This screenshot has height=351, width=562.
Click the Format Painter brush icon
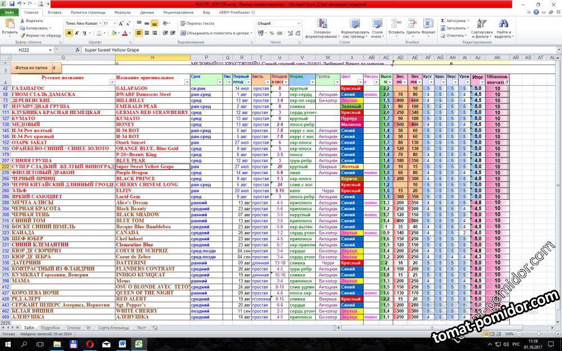[x=22, y=35]
